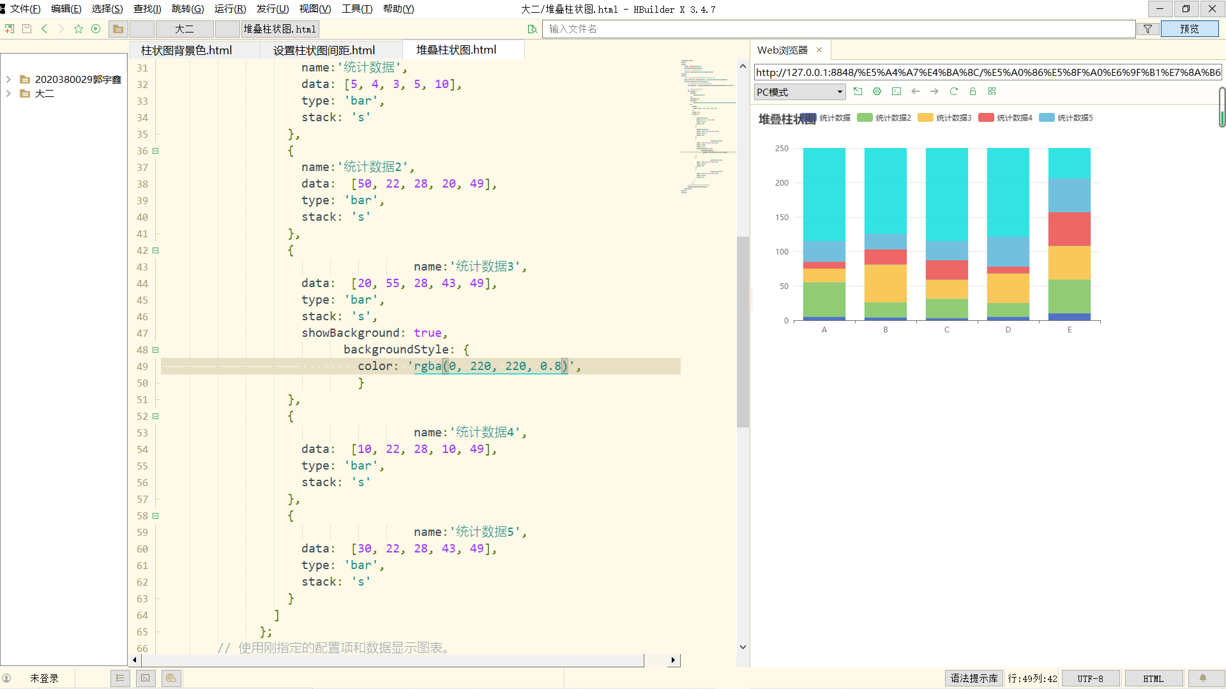Expand the 大二 folder in the tree
Screen dimensions: 1226x689
coord(8,93)
